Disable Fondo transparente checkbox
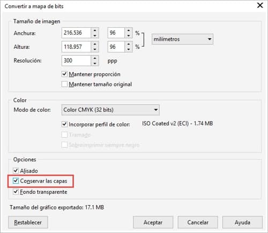This screenshot has height=233, width=268. coord(16,192)
